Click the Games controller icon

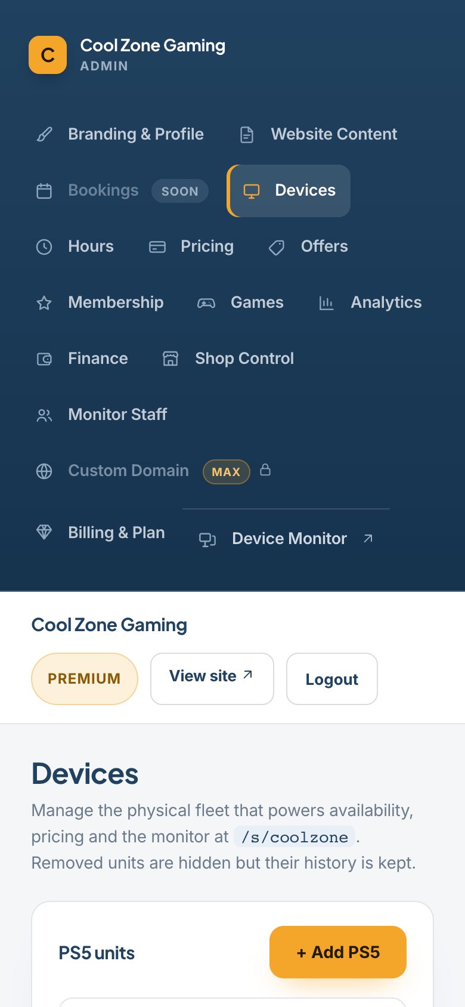point(206,303)
